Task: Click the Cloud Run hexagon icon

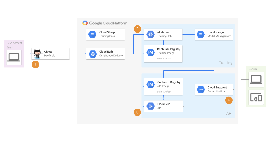Action: [151, 106]
